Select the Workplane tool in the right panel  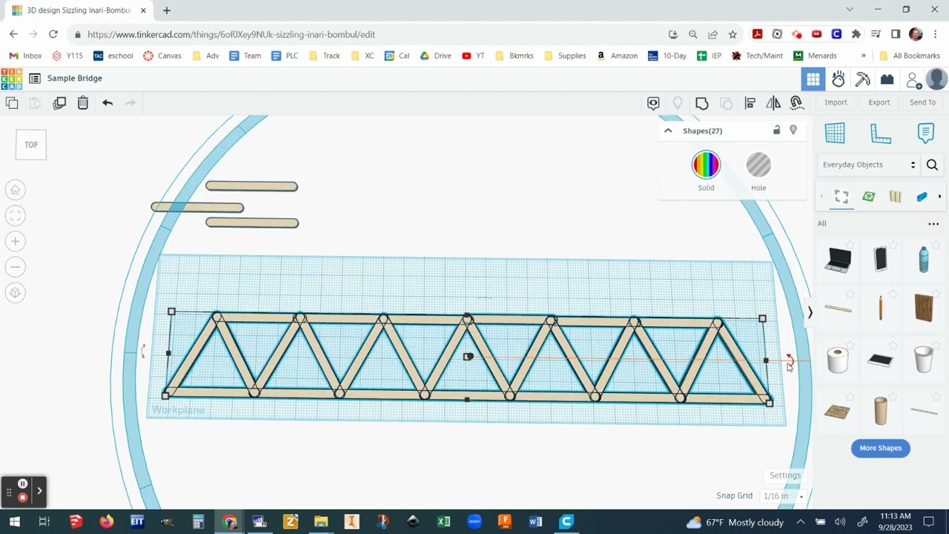pyautogui.click(x=835, y=133)
